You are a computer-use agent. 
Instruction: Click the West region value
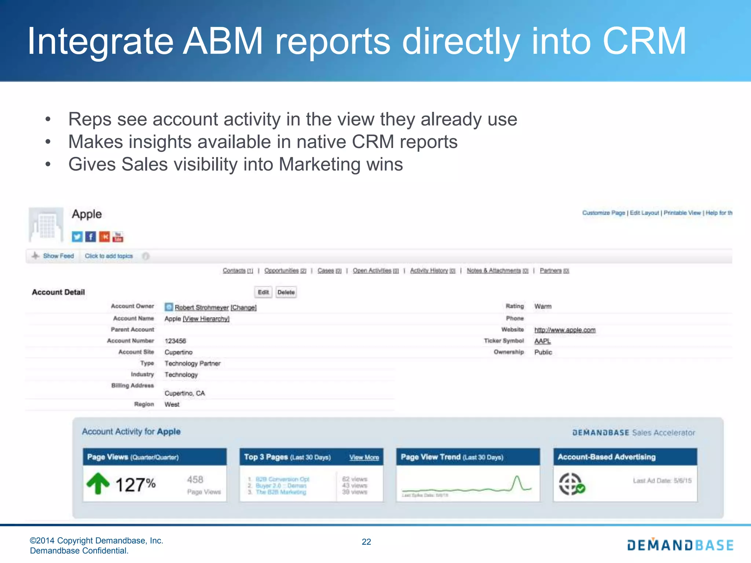coord(172,404)
